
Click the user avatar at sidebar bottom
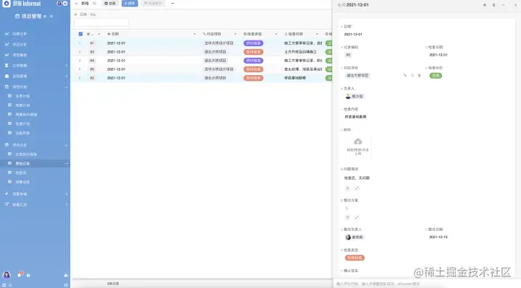pyautogui.click(x=7, y=275)
